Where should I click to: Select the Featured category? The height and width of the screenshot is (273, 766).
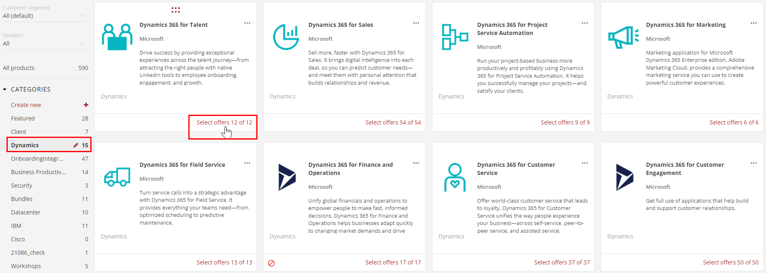[49, 118]
